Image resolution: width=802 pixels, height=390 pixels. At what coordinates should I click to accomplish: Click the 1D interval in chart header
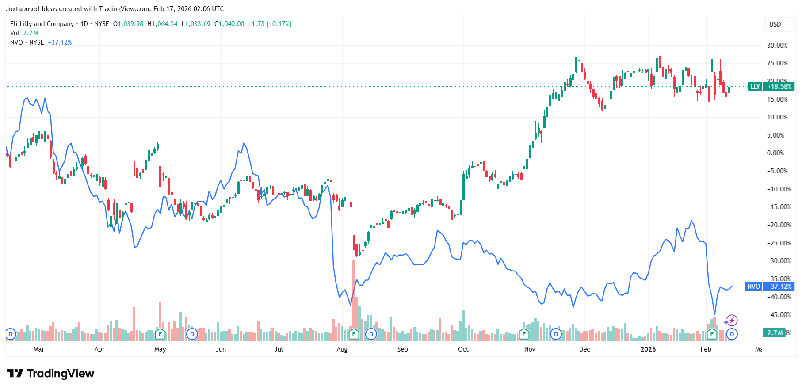84,24
